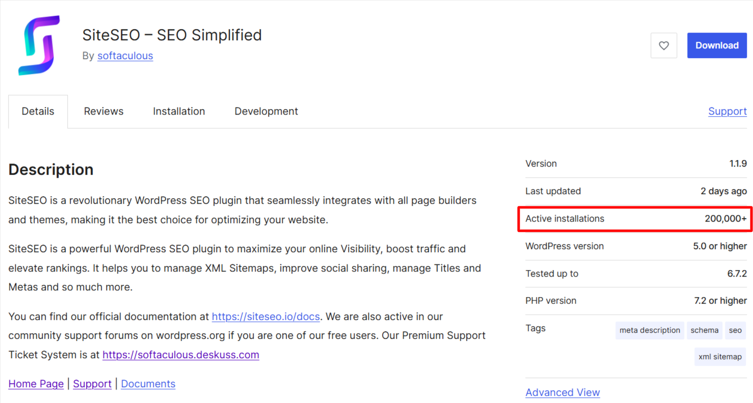
Task: Open the softaculous.deskuss.com ticket link
Action: [181, 355]
